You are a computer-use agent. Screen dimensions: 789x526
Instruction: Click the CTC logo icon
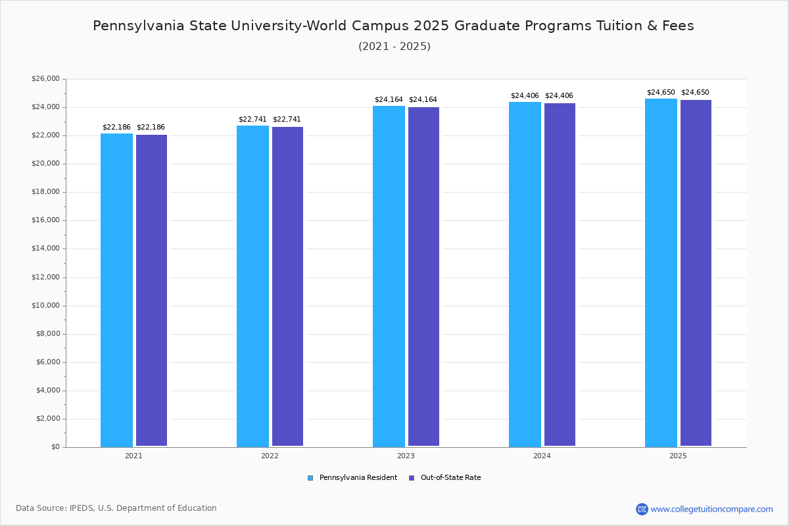[x=642, y=509]
